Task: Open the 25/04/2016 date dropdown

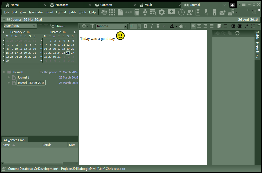Action: point(34,26)
